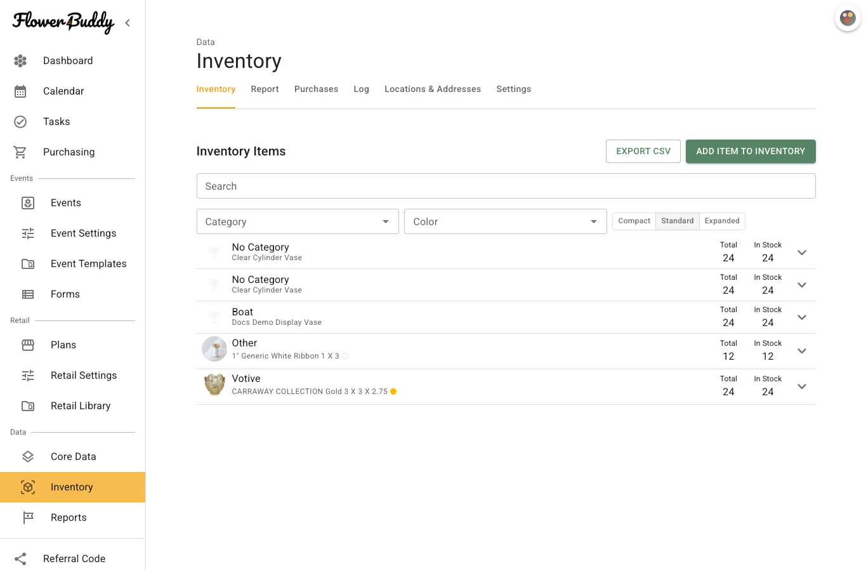The height and width of the screenshot is (571, 866).
Task: Select Inventory in the sidebar
Action: [72, 487]
